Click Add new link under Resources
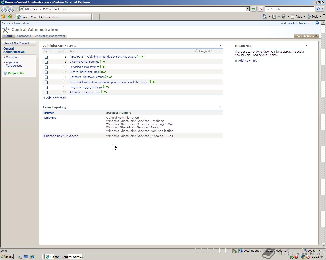The image size is (326, 260). coord(247,61)
